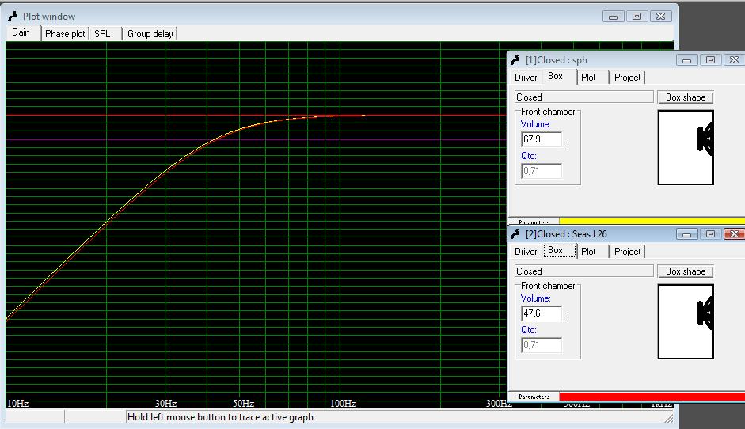Click the red plot color bar
This screenshot has width=745, height=429.
(652, 396)
